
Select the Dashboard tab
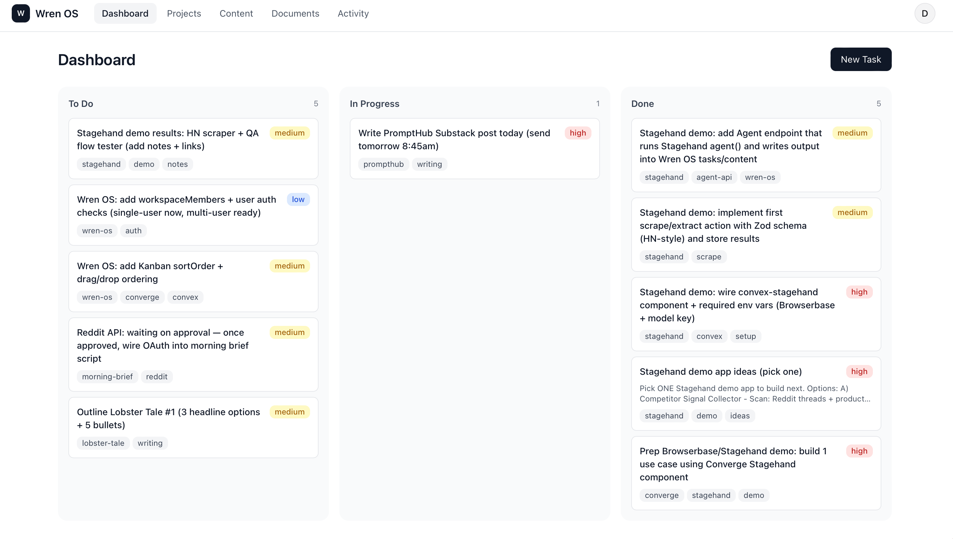125,13
